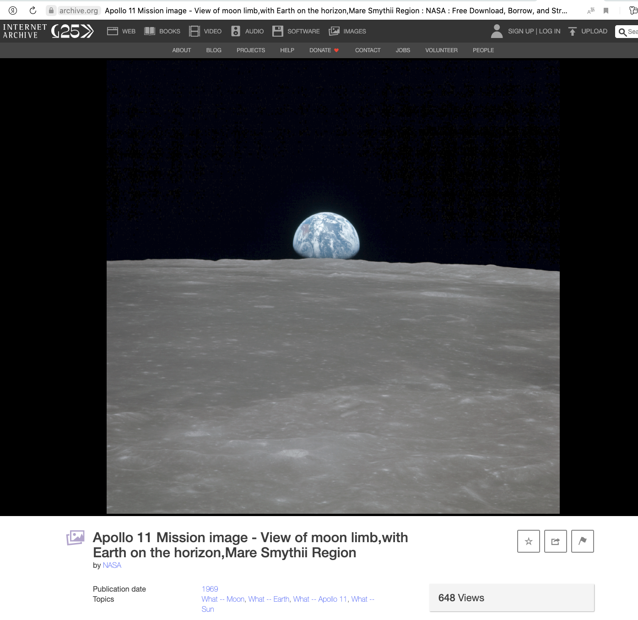Viewport: 638px width, 620px height.
Task: Open the Web section icon
Action: (113, 31)
